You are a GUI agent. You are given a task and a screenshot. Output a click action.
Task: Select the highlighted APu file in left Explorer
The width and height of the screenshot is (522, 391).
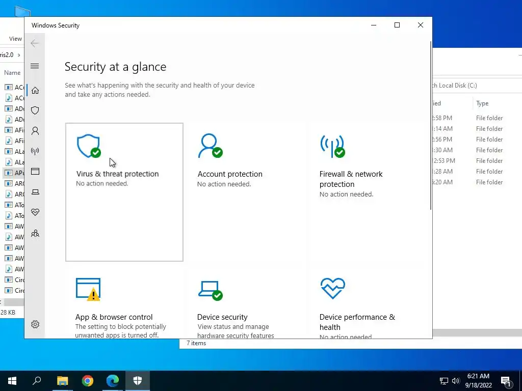point(14,173)
